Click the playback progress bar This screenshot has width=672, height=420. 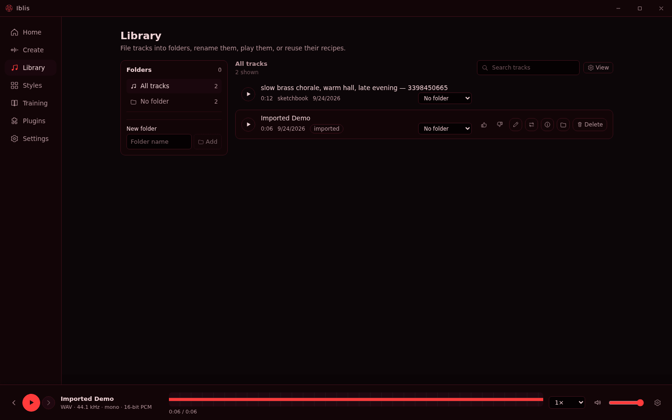[x=356, y=399]
